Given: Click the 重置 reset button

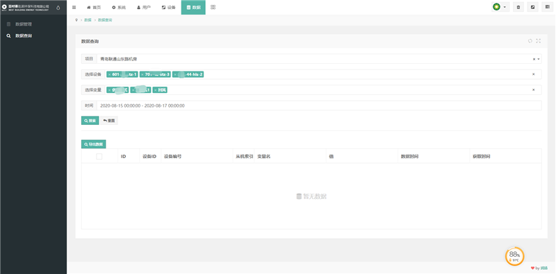Looking at the screenshot, I should tap(109, 121).
